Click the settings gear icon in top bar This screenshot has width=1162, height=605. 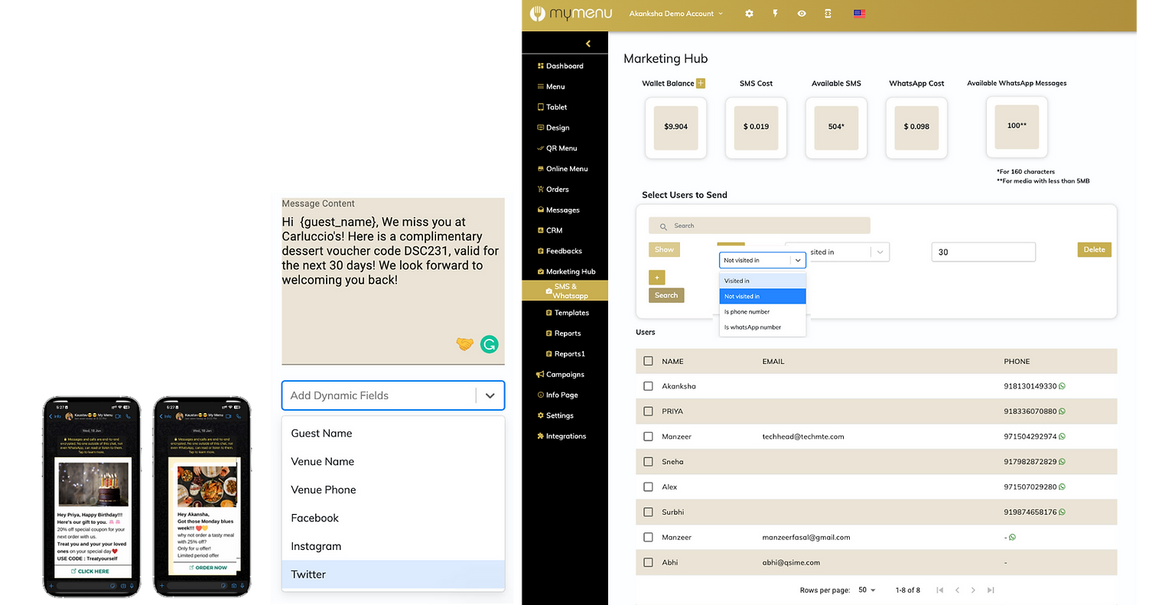click(x=749, y=14)
